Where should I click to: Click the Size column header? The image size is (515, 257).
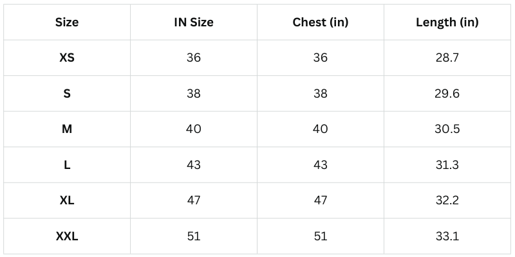pos(67,22)
